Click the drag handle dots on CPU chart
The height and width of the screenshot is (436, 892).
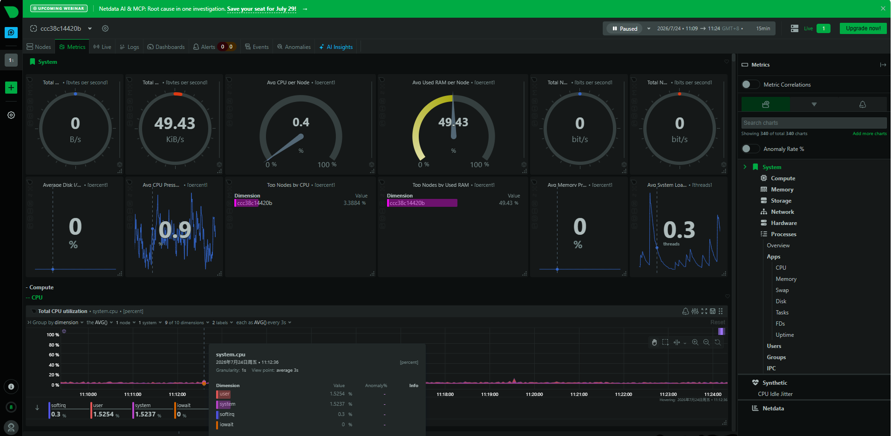click(x=721, y=311)
